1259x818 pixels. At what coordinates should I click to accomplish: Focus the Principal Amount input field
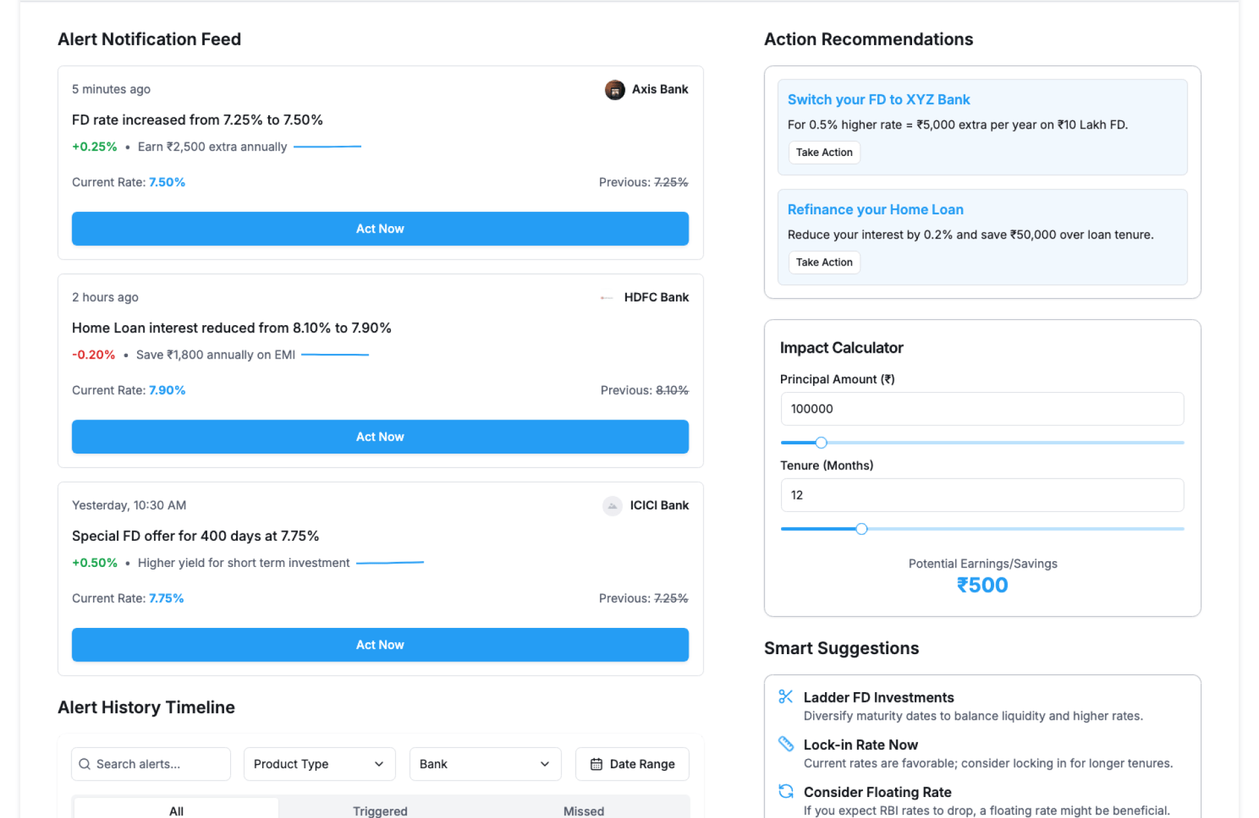[982, 409]
